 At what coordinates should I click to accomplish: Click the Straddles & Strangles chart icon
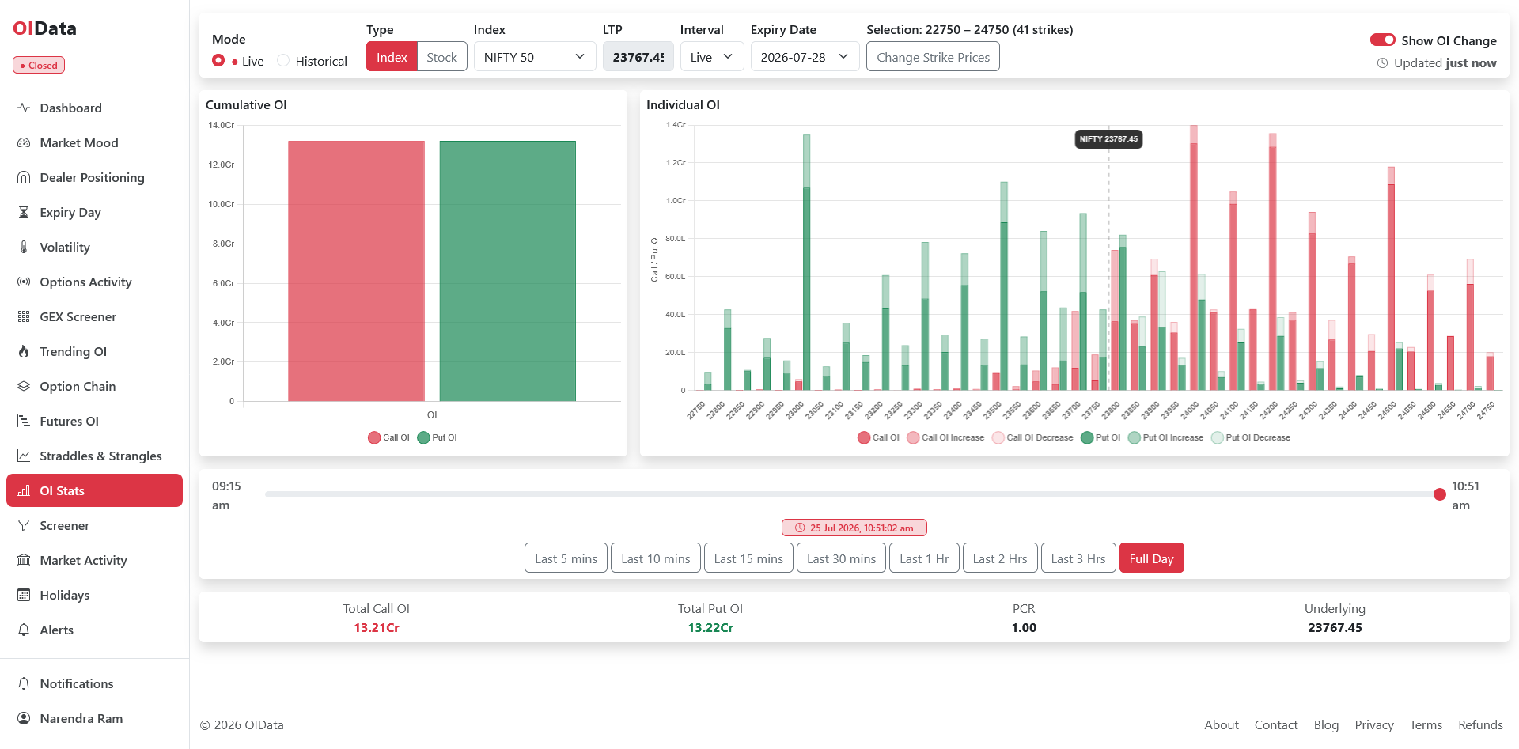[x=24, y=456]
